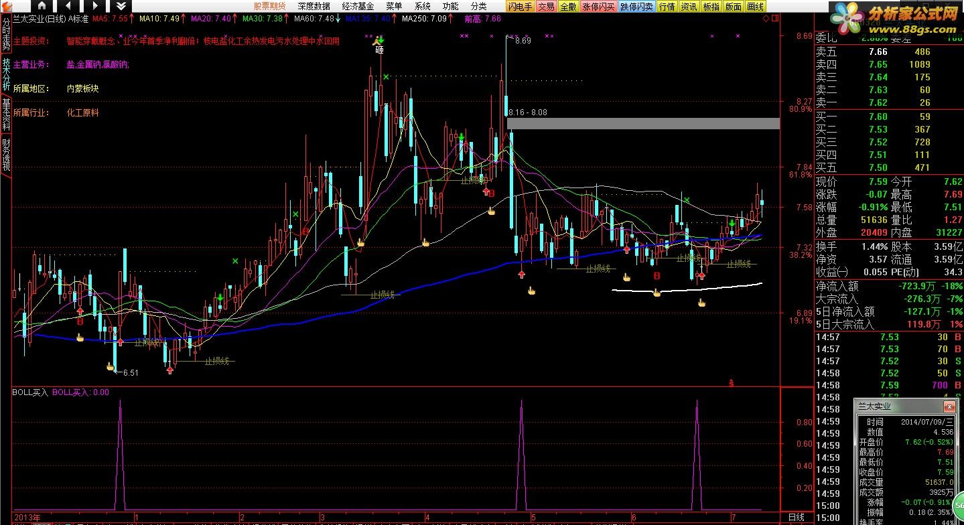
Task: Click the 卖五 7.66 order book row
Action: [x=888, y=52]
